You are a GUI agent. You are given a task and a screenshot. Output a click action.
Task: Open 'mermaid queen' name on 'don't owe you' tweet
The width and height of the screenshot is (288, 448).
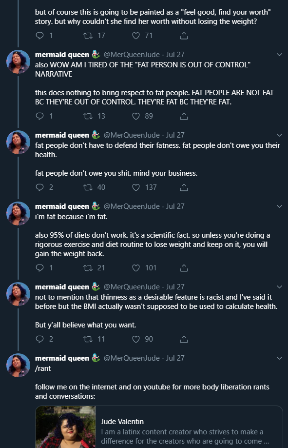click(x=62, y=135)
